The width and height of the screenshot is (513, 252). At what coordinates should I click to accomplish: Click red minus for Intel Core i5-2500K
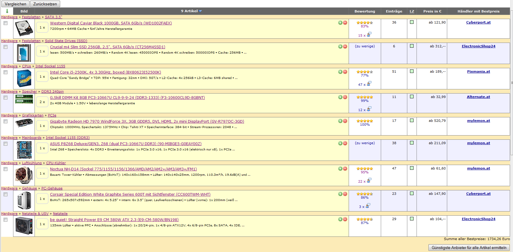tap(345, 72)
